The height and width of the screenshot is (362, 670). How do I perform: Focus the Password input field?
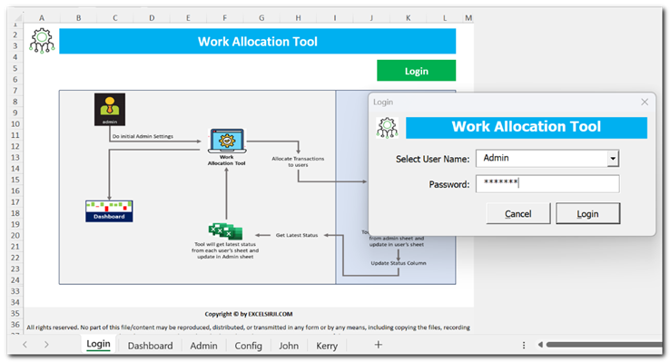click(x=547, y=183)
